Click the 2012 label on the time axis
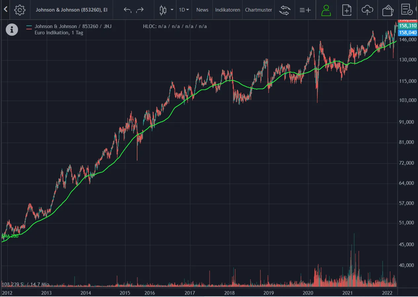The image size is (418, 297). [x=7, y=292]
